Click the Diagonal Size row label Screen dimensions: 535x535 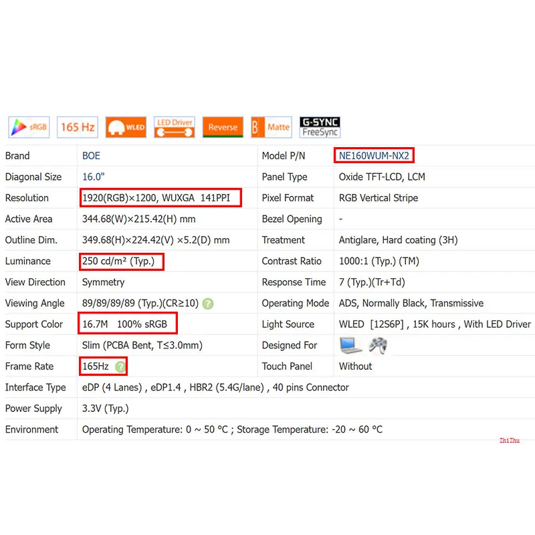point(33,177)
